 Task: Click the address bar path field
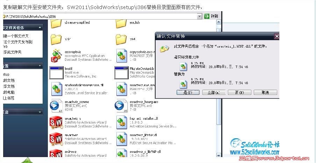(101, 16)
